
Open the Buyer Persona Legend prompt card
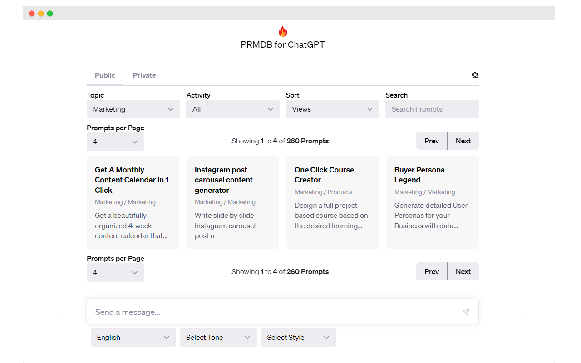pyautogui.click(x=432, y=202)
